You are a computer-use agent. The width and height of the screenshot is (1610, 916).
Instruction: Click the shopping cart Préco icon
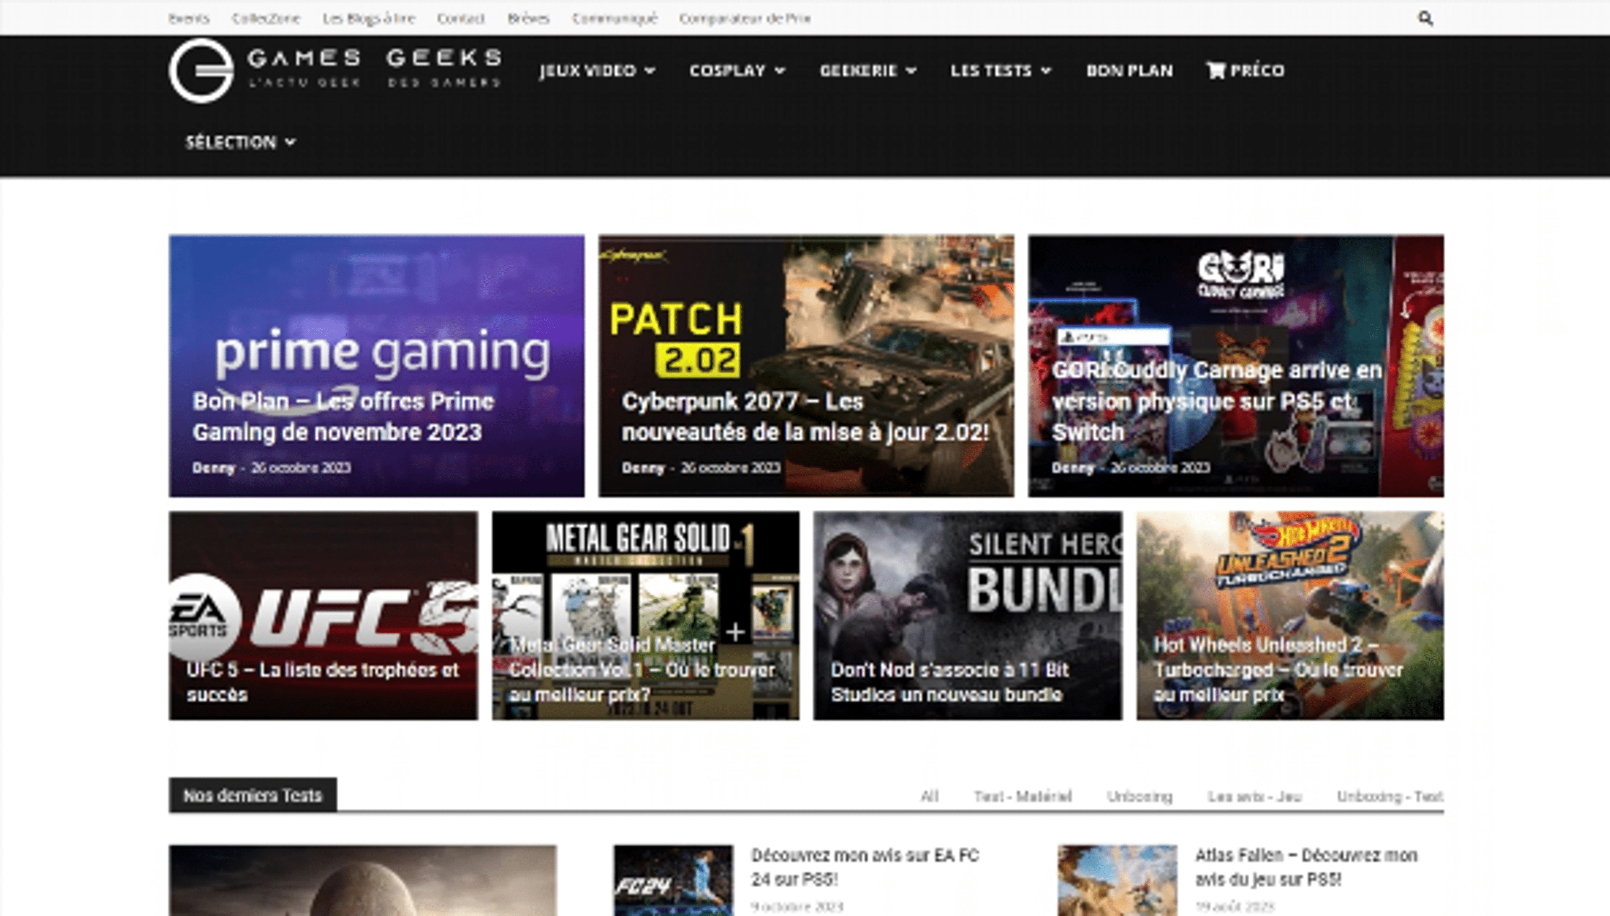[1215, 70]
